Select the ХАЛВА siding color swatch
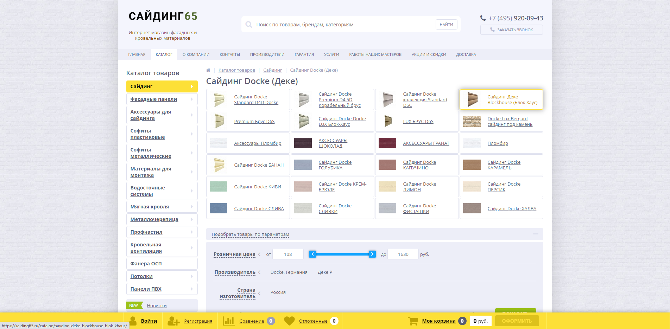This screenshot has height=329, width=670. [x=472, y=208]
